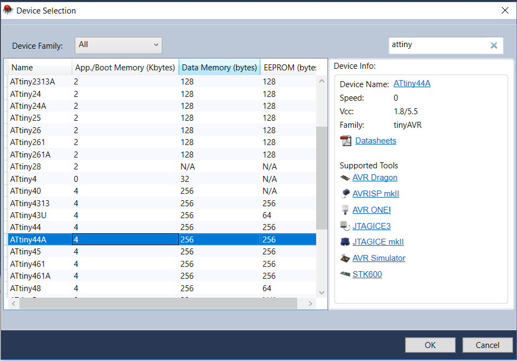Click Data Memory N/A cell for ATtiny28

pyautogui.click(x=219, y=167)
